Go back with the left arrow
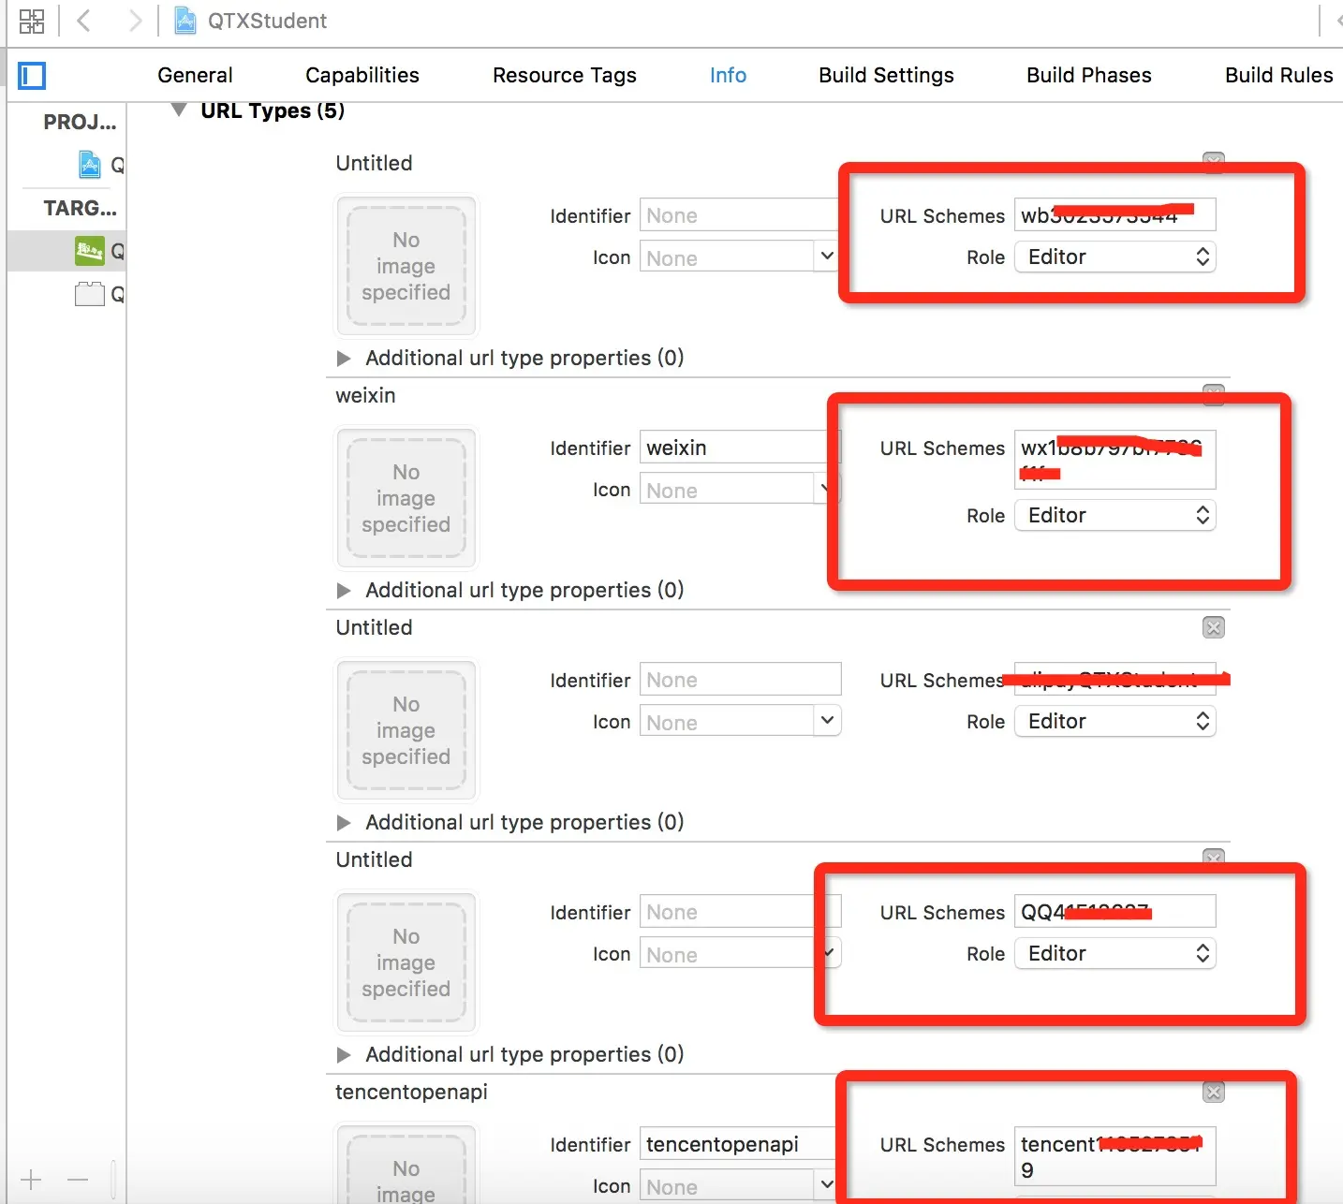The width and height of the screenshot is (1343, 1204). 83,21
